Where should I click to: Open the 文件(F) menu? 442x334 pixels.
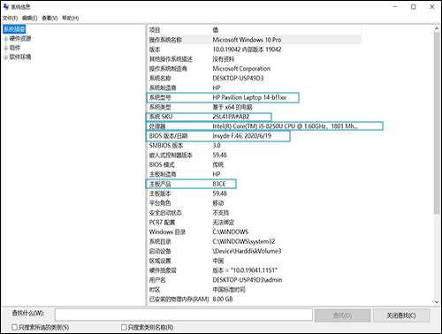(x=10, y=19)
